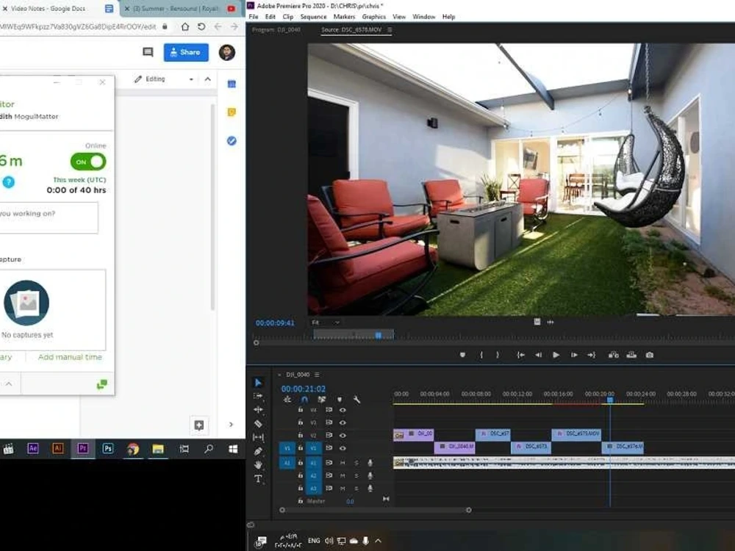
Task: Click Add manual time link
Action: coord(70,357)
